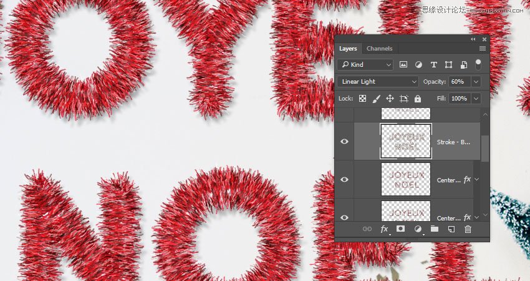Viewport: 530px width, 281px height.
Task: Open the Linear Light blend mode dropdown
Action: (378, 82)
